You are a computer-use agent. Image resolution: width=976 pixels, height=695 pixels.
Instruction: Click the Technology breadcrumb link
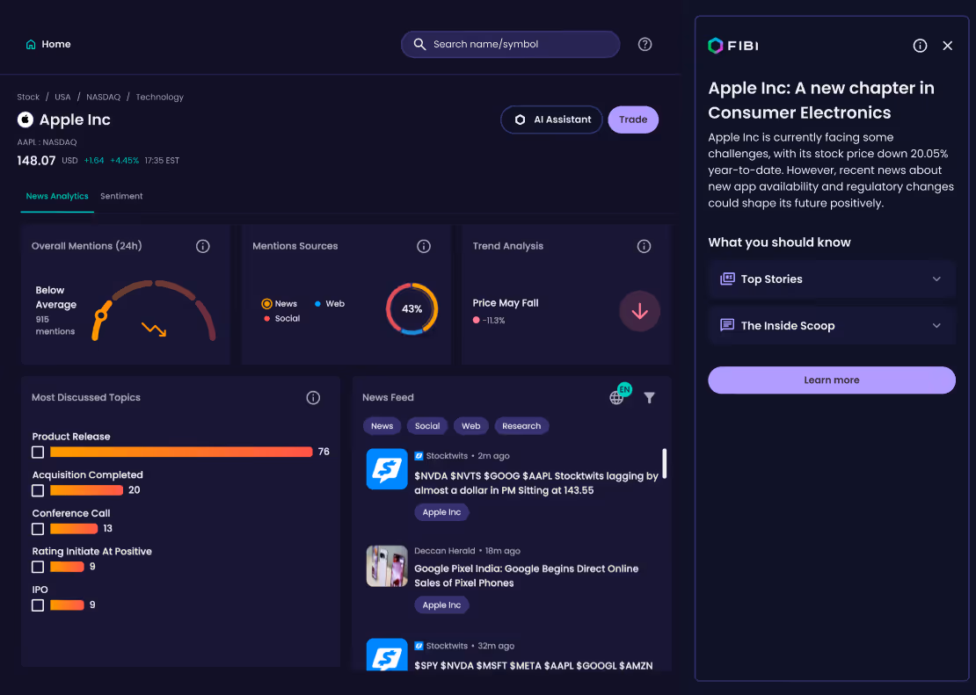click(159, 97)
